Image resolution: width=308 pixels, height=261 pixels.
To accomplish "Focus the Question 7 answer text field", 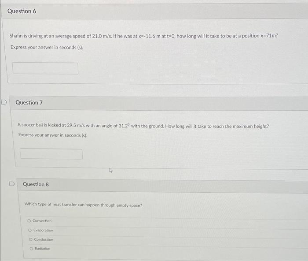I will pos(51,154).
